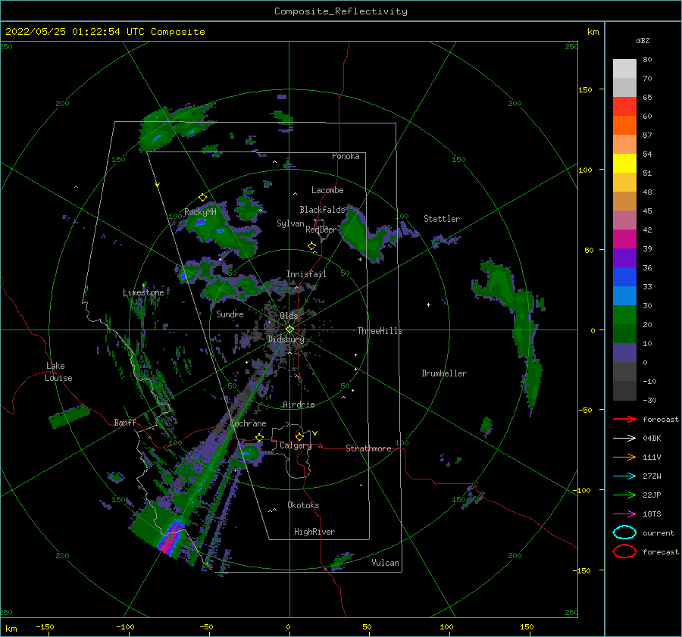Select the yellow 51–54 dBZ color swatch

click(624, 163)
